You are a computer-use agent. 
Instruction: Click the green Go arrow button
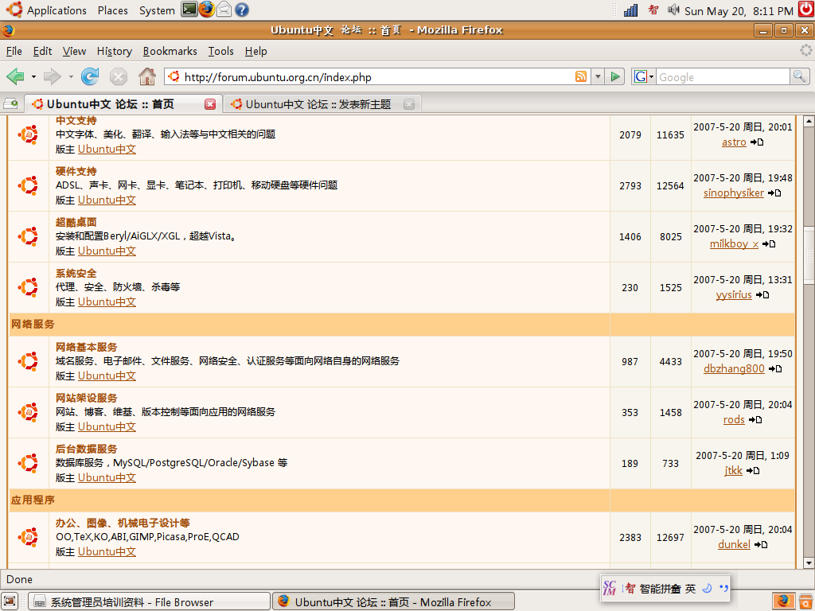coord(615,77)
